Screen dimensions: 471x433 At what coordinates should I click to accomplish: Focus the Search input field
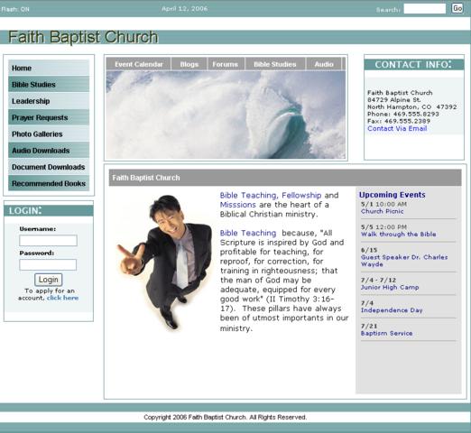pos(424,9)
